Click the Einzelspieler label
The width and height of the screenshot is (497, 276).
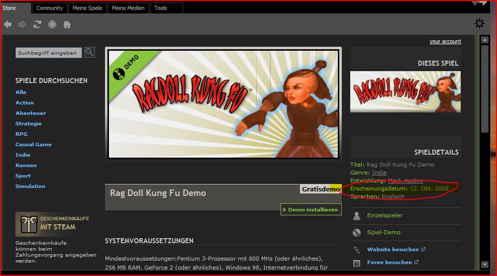point(385,215)
